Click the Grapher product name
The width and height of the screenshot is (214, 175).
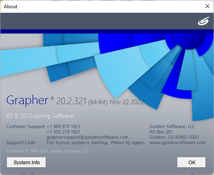pyautogui.click(x=27, y=100)
